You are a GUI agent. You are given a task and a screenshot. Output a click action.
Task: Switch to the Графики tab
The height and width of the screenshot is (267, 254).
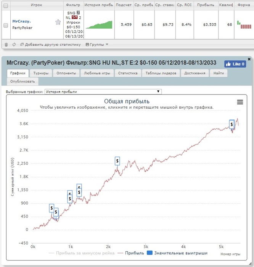point(18,73)
